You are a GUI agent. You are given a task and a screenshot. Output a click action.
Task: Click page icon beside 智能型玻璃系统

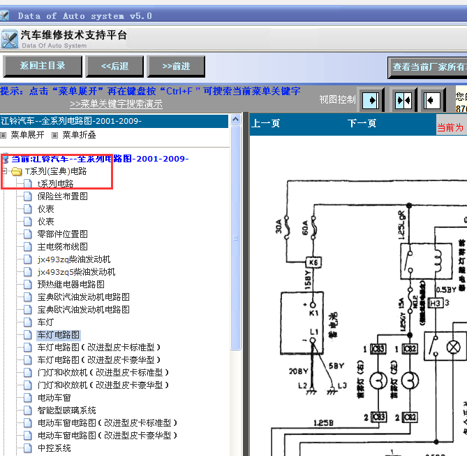tap(28, 411)
